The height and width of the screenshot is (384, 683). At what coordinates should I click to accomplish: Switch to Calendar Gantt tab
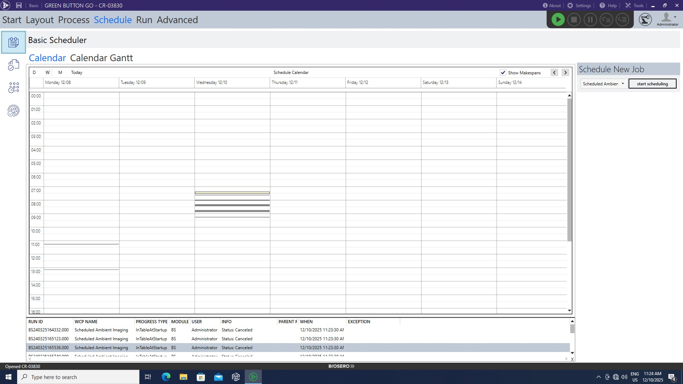101,58
